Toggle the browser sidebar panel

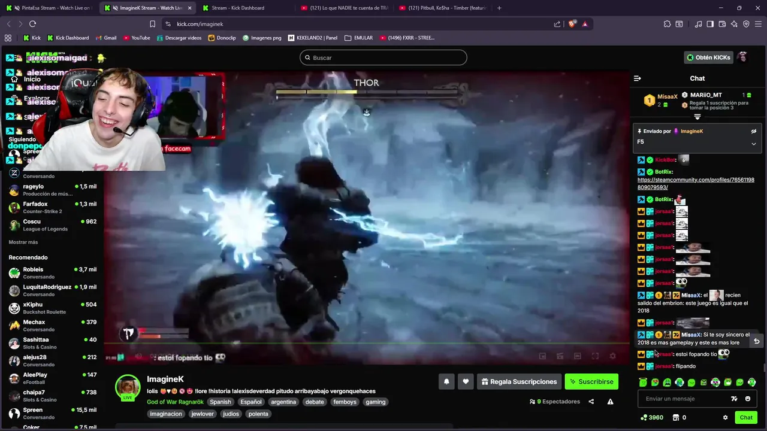710,24
